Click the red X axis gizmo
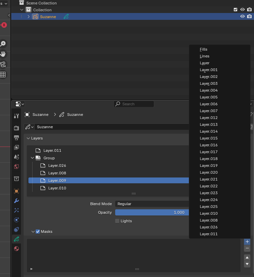The image size is (254, 277). pos(4,25)
